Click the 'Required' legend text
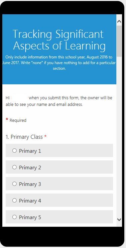This screenshot has height=248, width=126. 18,121
